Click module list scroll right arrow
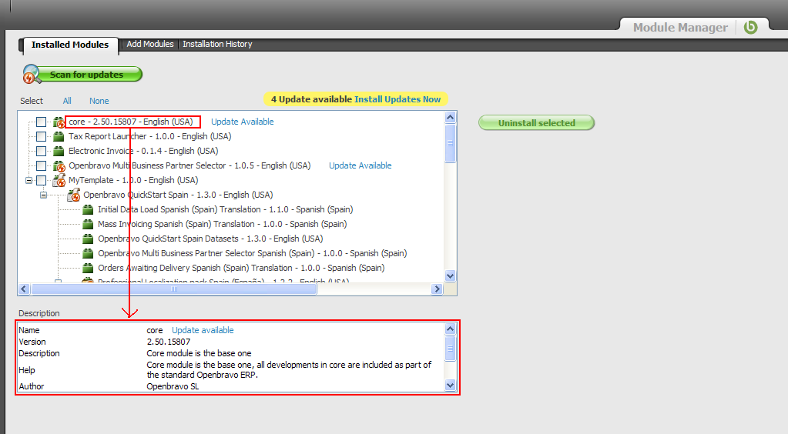Screen dimensions: 788x434 pyautogui.click(x=437, y=289)
